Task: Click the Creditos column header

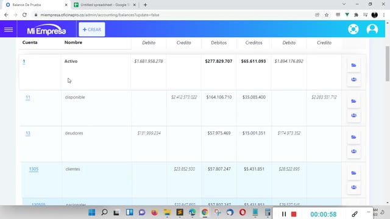Action: pyautogui.click(x=253, y=43)
